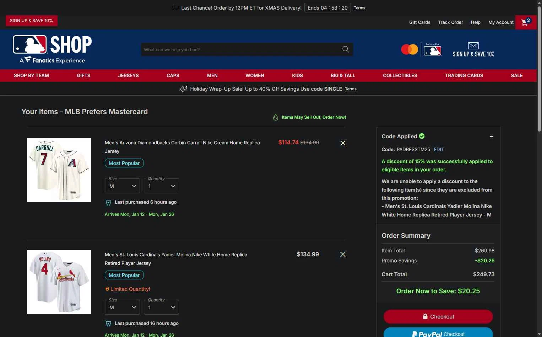Click the Limited Quantity! label
The width and height of the screenshot is (542, 337).
(130, 289)
